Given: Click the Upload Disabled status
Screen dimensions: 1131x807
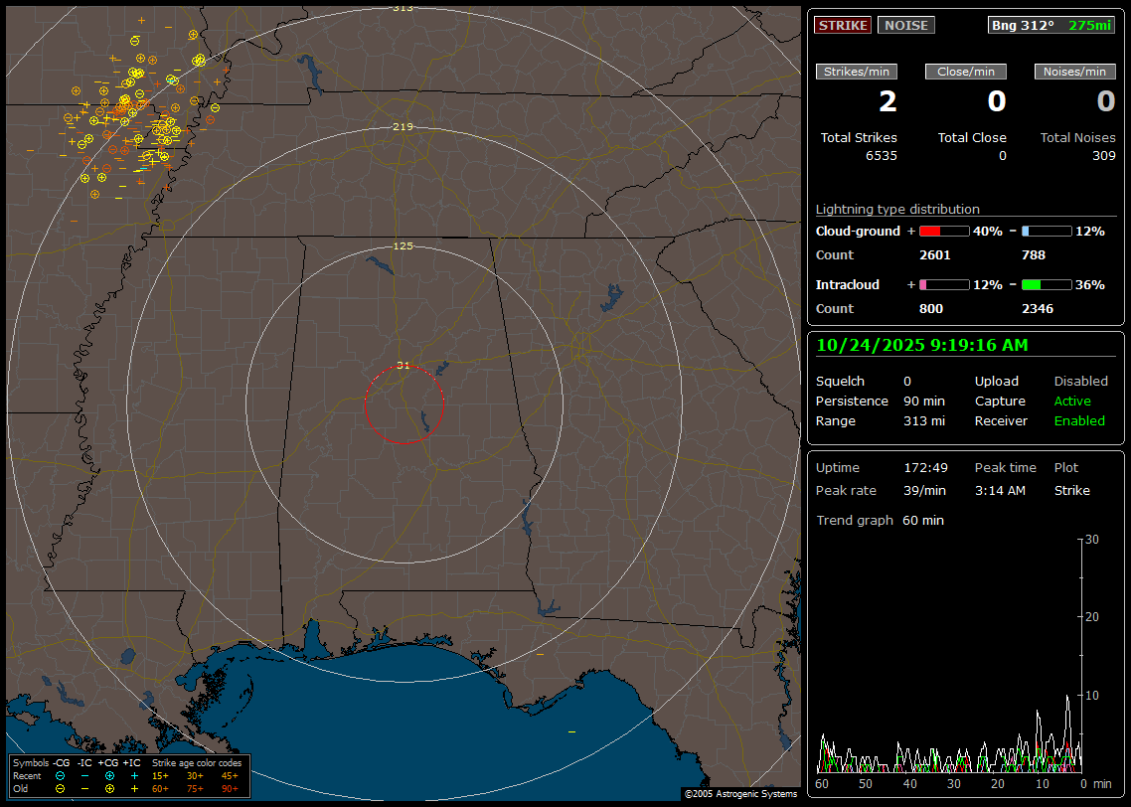Looking at the screenshot, I should click(1080, 382).
